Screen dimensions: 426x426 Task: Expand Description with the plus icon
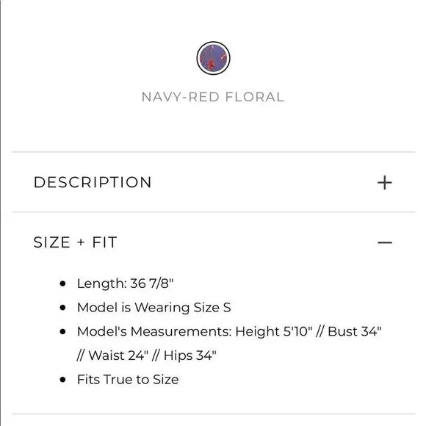coord(384,182)
